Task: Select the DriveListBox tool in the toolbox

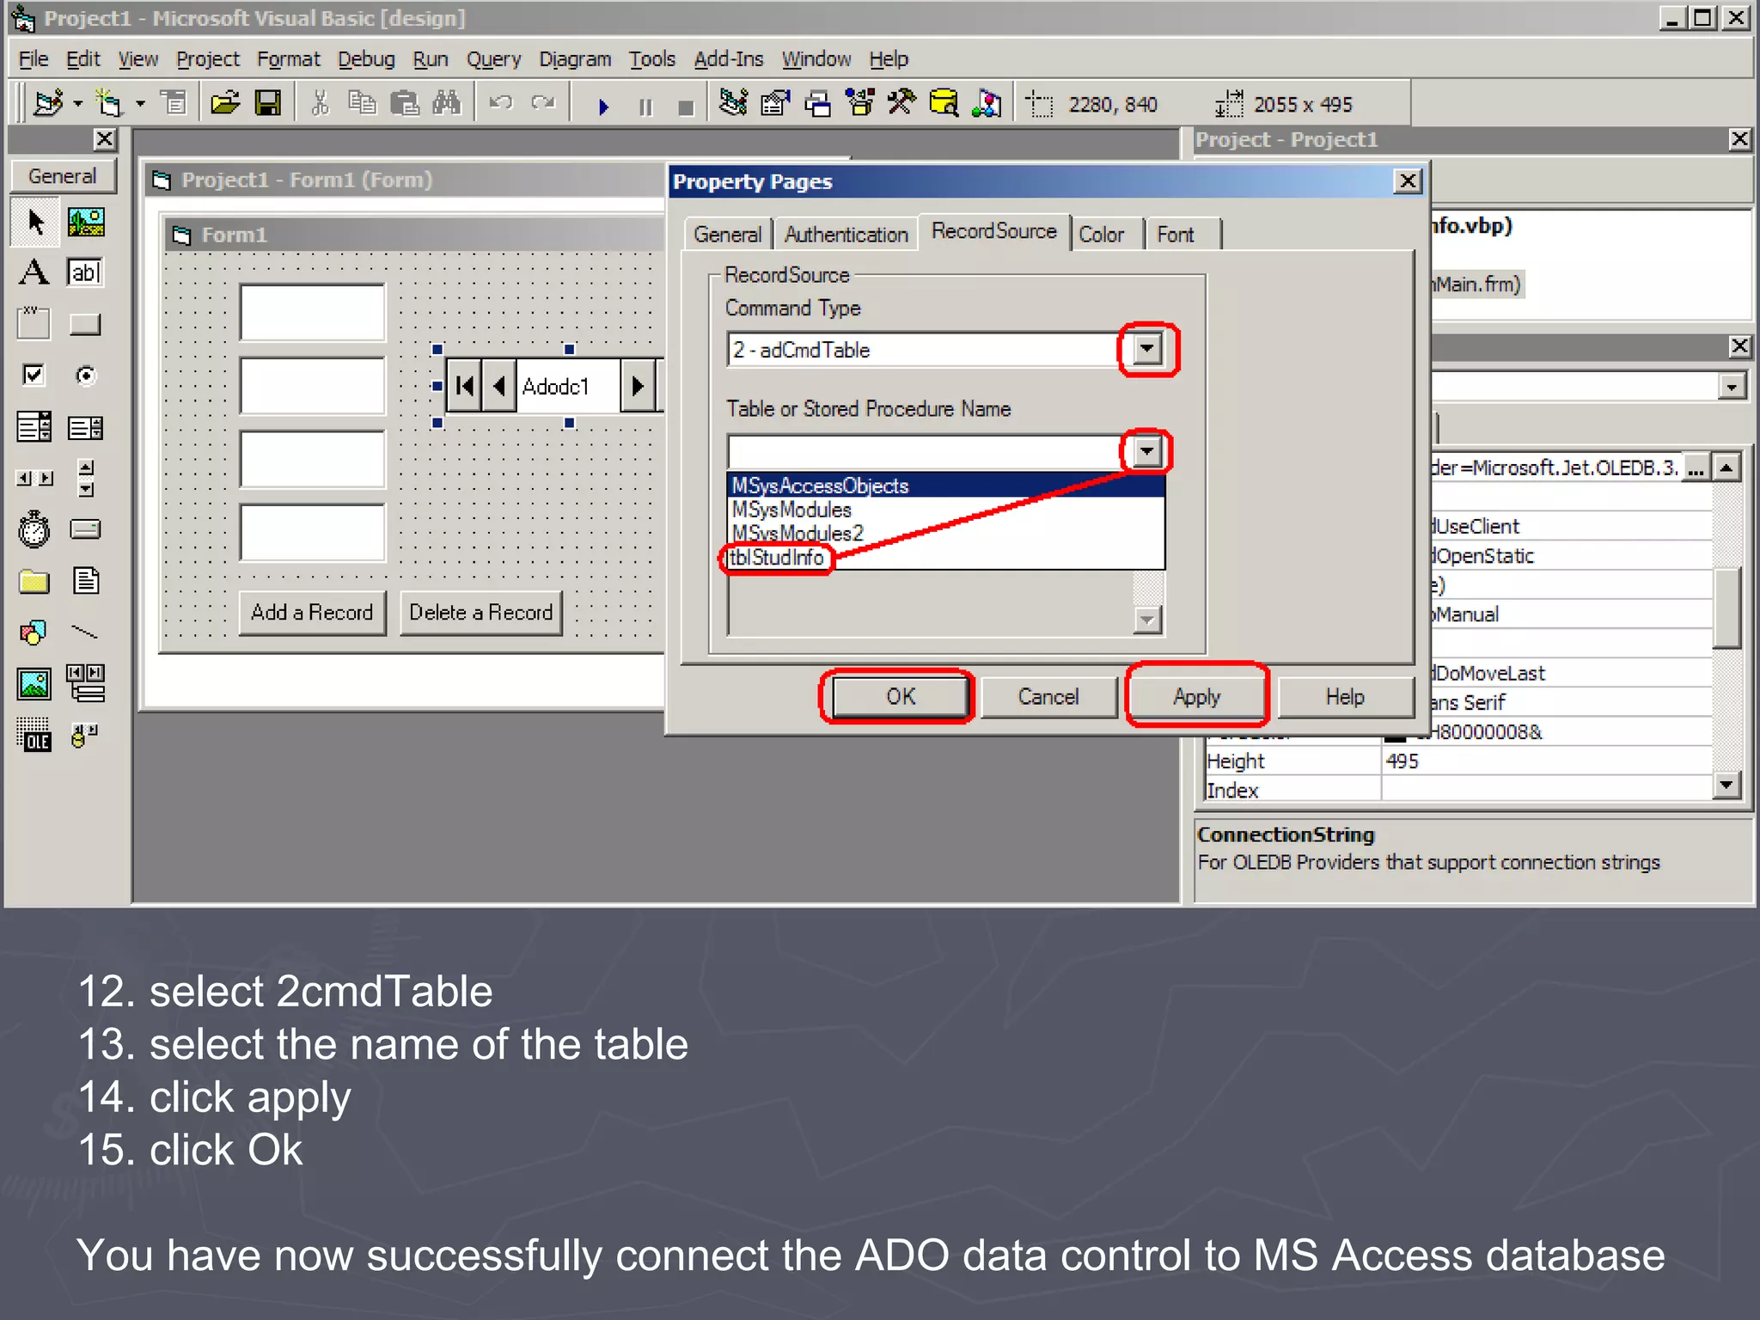Action: click(86, 529)
